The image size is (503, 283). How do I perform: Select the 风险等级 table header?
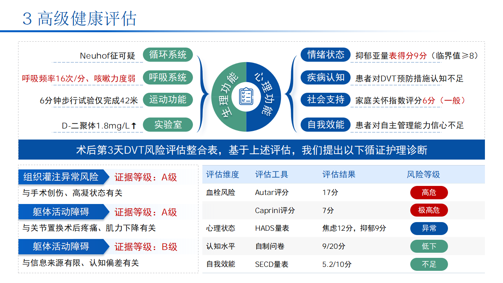click(423, 175)
